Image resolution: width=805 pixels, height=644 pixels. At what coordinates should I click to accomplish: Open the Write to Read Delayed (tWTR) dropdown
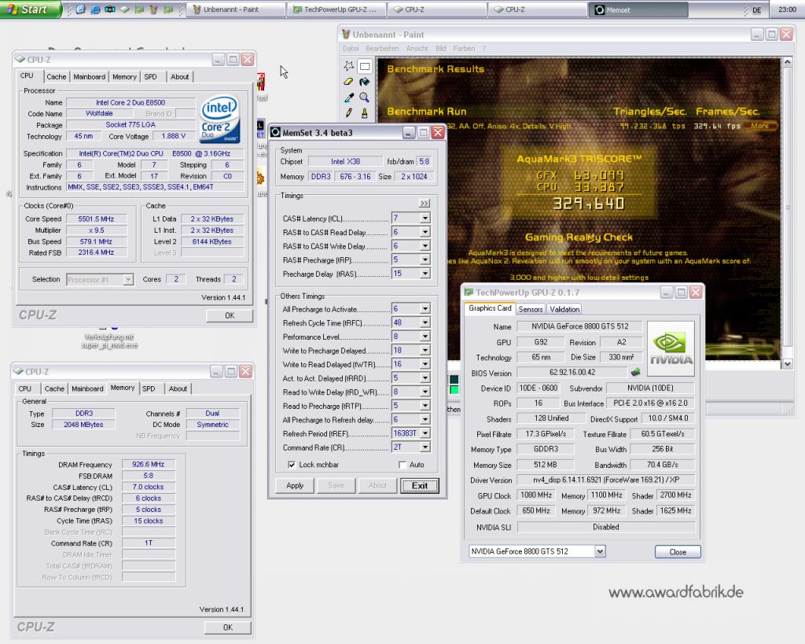pyautogui.click(x=425, y=364)
